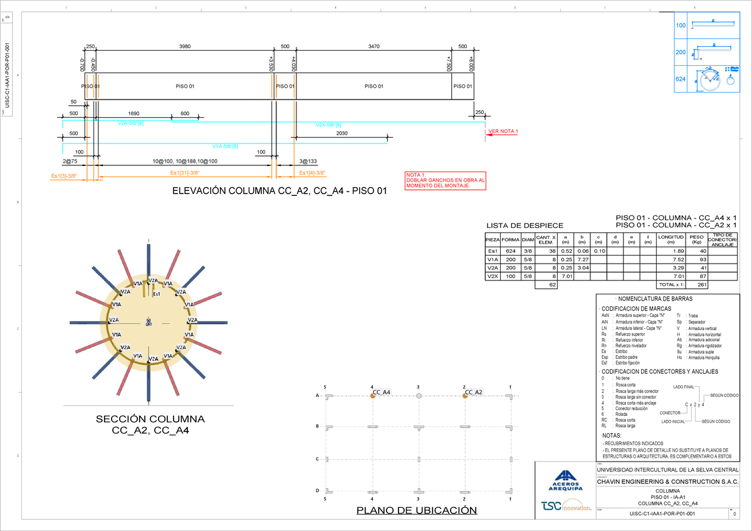Click the red 'NOTA 1: DOBLAR GANCHOS' note box

[446, 180]
